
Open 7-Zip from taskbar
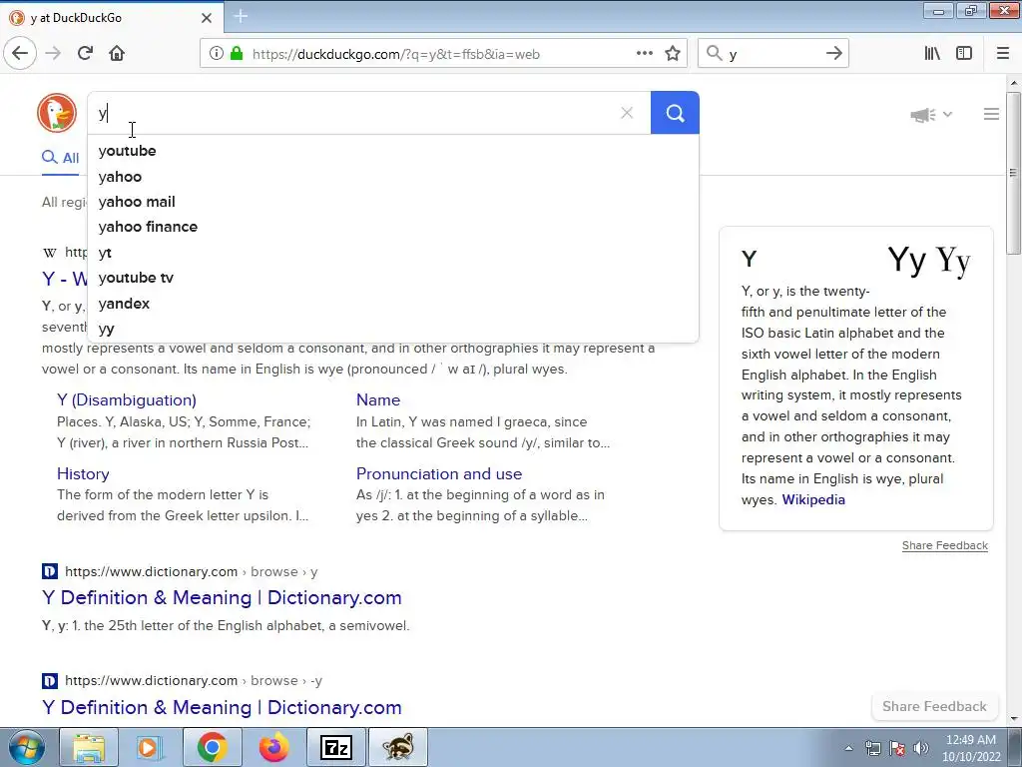335,747
